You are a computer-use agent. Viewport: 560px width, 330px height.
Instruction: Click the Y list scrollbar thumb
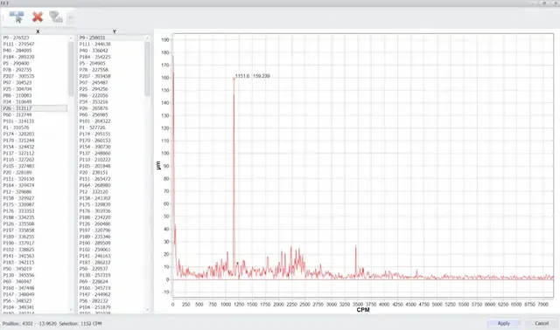147,68
